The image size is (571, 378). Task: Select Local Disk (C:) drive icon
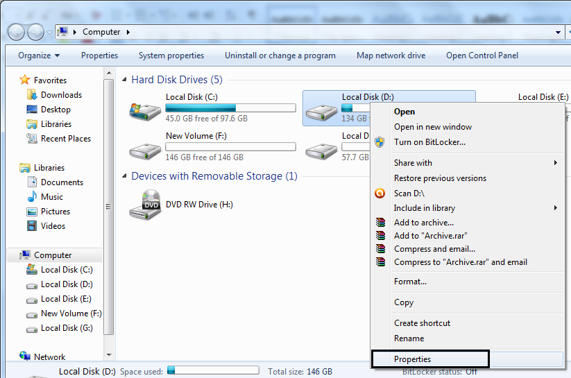(145, 112)
